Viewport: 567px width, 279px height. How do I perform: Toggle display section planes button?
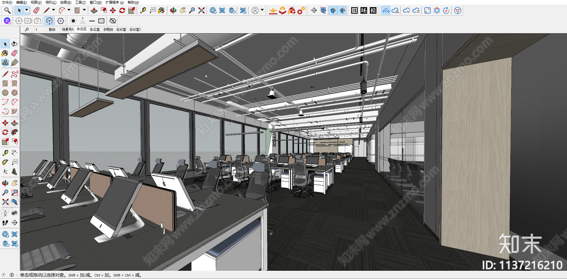(323, 11)
